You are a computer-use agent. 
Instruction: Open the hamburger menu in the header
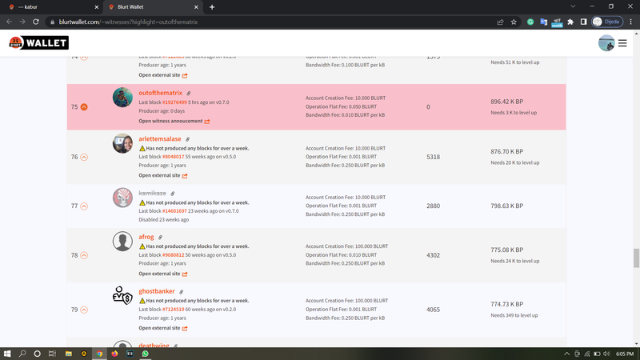point(622,43)
